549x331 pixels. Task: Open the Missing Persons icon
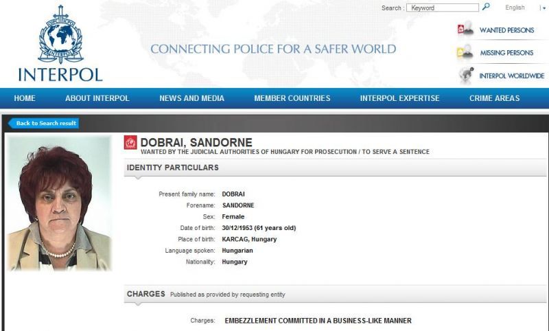tap(466, 53)
